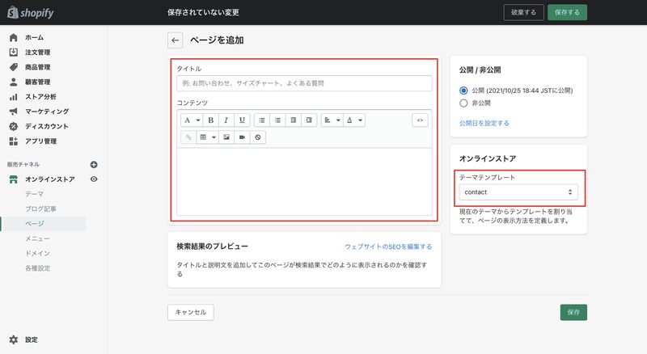Add a sales channel with plus icon

coord(94,165)
